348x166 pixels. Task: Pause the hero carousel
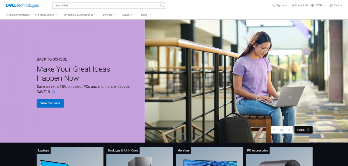click(303, 130)
